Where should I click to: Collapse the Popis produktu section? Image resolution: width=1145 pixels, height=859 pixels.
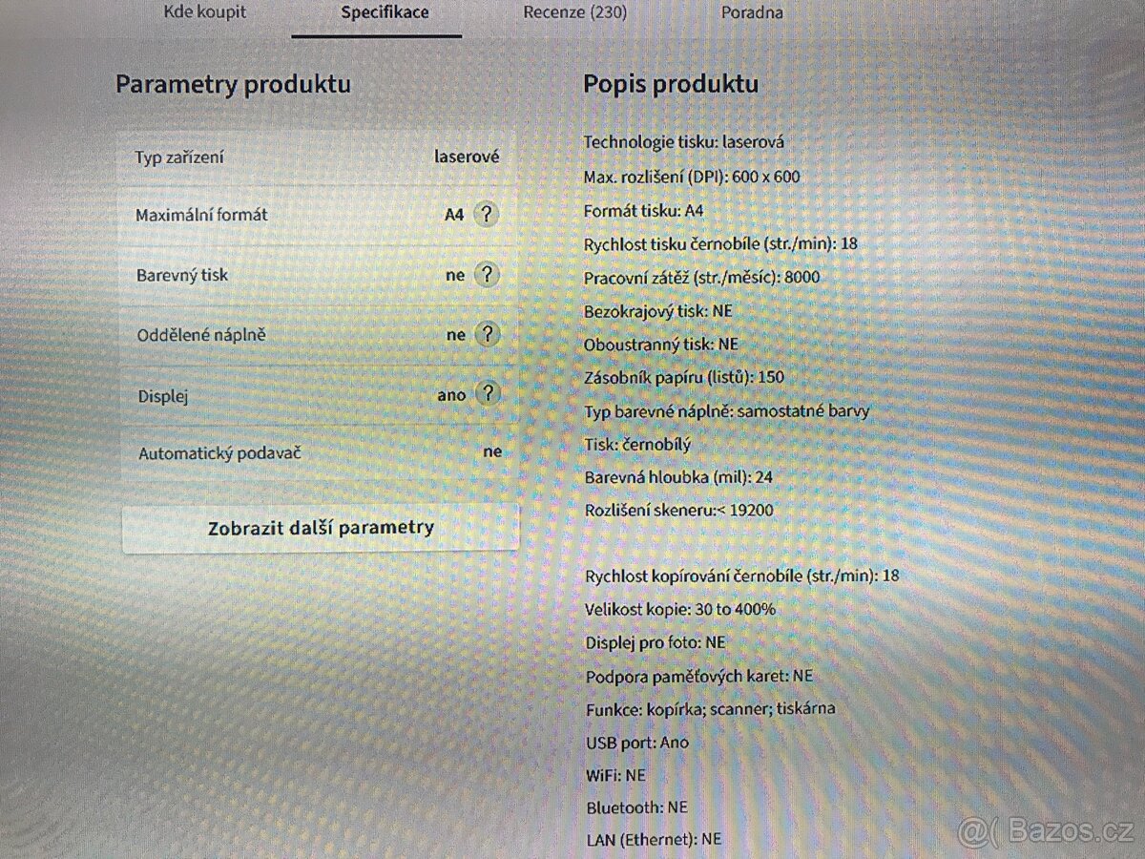pyautogui.click(x=672, y=83)
